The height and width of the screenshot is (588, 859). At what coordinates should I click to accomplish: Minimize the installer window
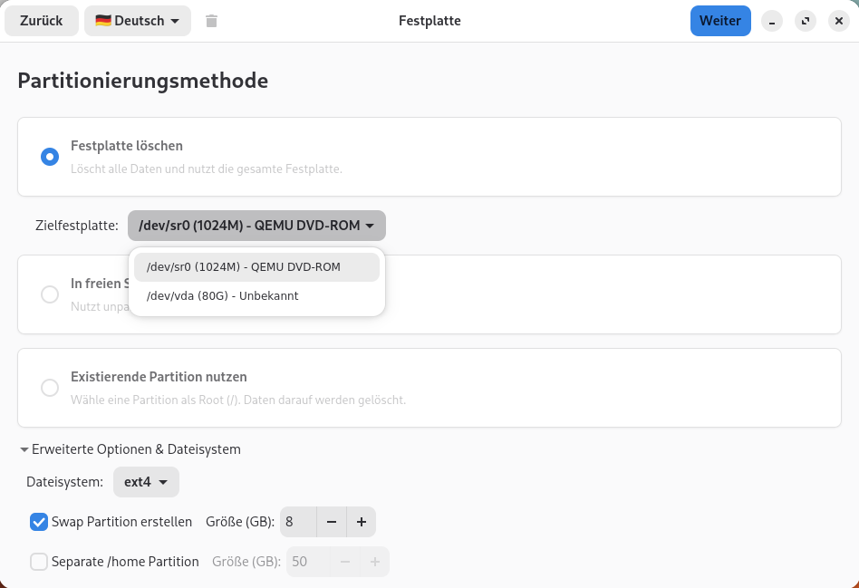(772, 21)
